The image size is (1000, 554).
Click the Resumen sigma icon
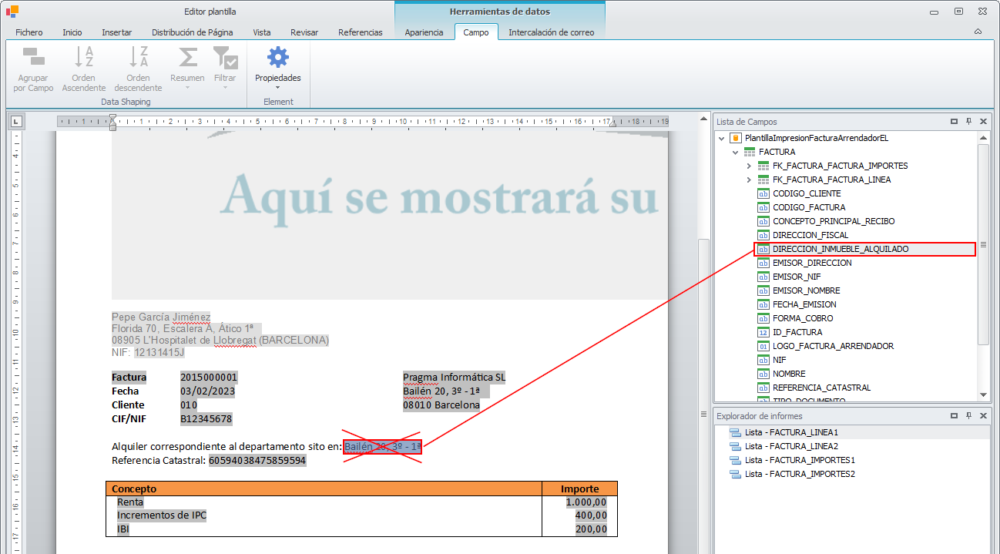click(x=187, y=57)
